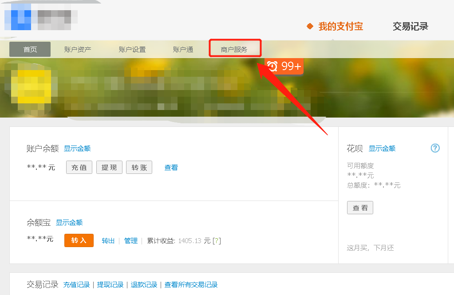This screenshot has height=295, width=454.
Task: Open notifications via the 99+ alarm icon
Action: (284, 67)
